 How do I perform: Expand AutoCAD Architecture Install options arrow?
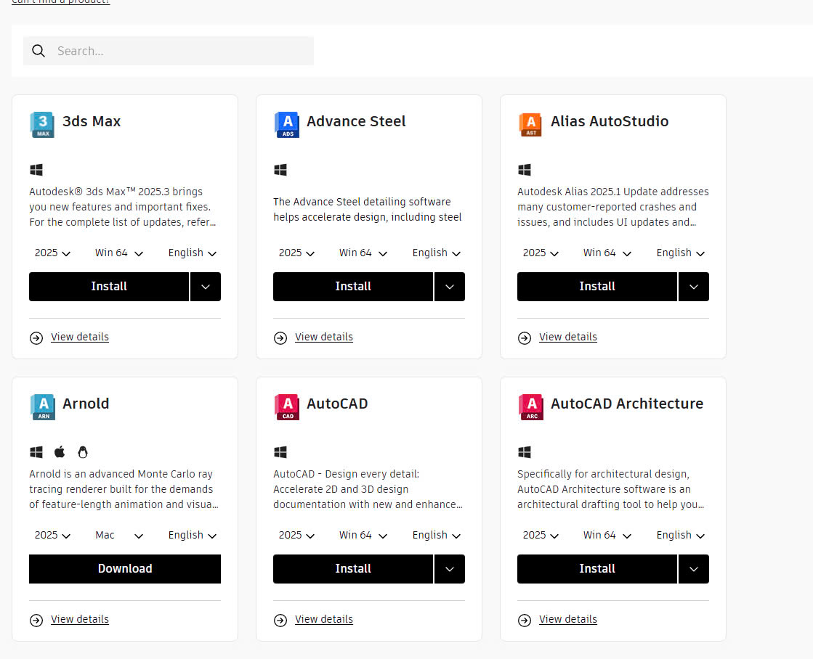[694, 569]
